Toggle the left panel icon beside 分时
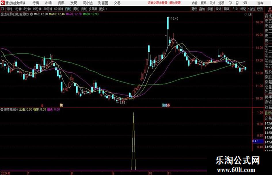Screen dimensions: 272x175 [x=2, y=9]
